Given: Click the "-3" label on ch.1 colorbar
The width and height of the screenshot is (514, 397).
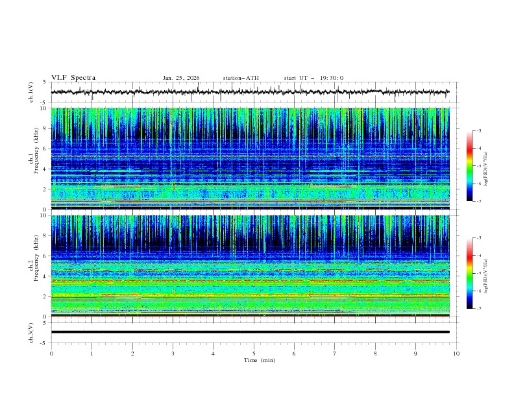Looking at the screenshot, I should pyautogui.click(x=479, y=130).
